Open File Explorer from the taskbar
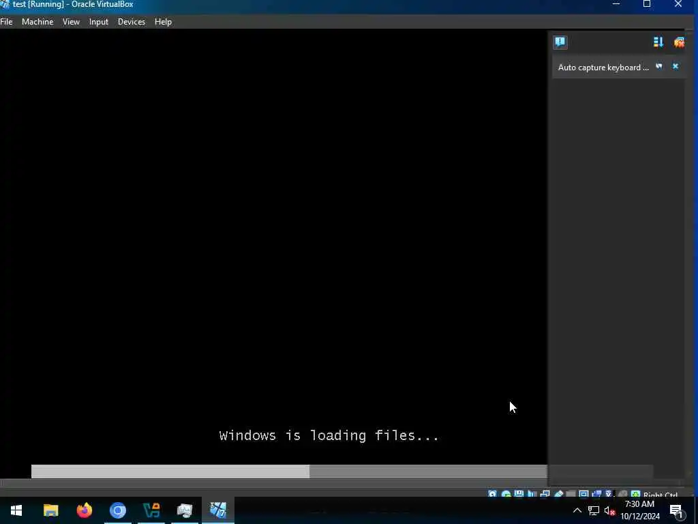698x524 pixels. tap(50, 510)
